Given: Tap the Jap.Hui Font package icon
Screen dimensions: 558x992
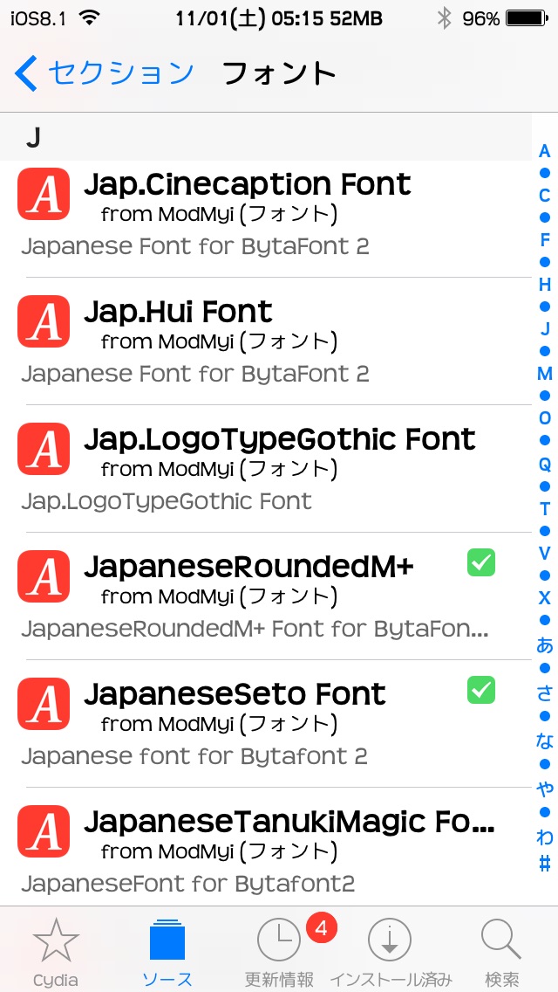Looking at the screenshot, I should click(x=44, y=321).
